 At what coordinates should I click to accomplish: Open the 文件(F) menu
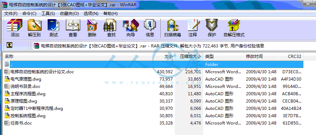[x=11, y=14]
